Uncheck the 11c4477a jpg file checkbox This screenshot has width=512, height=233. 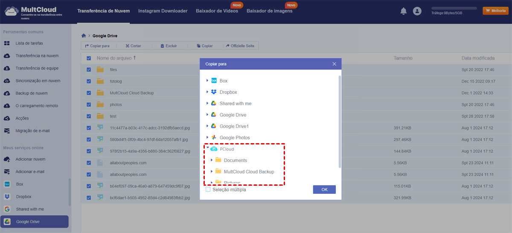click(89, 128)
